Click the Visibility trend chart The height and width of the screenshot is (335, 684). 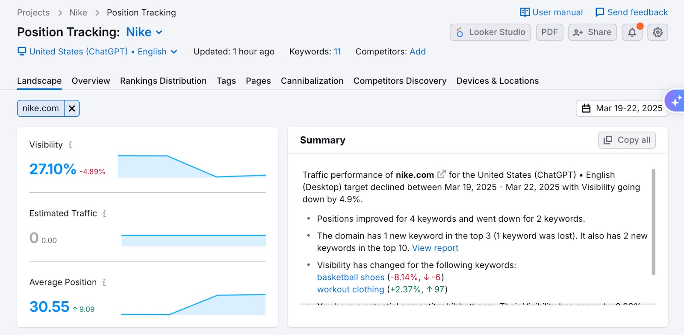click(x=192, y=166)
